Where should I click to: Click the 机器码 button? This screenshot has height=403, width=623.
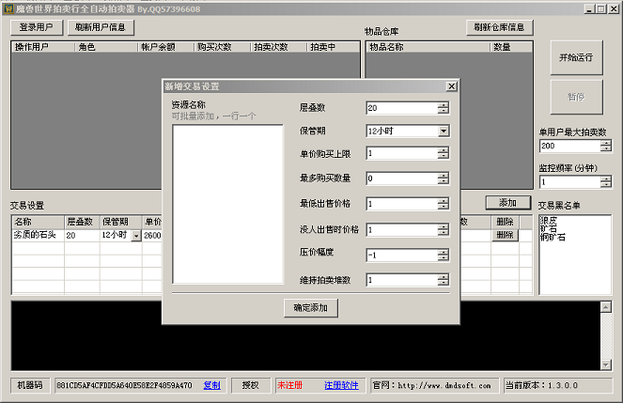point(30,385)
